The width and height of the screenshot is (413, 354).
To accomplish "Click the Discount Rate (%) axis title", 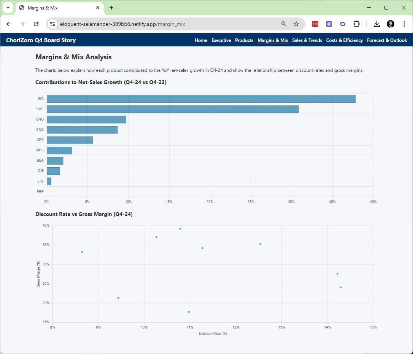I will tap(213, 333).
